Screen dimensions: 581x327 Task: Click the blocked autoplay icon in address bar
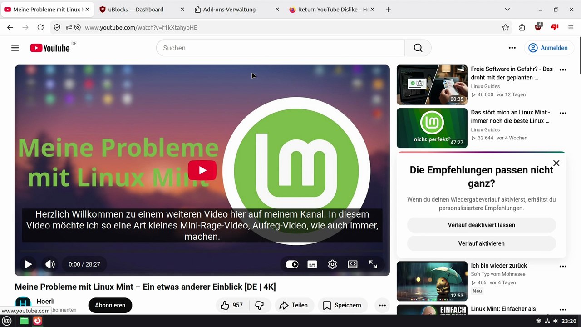pos(78,27)
